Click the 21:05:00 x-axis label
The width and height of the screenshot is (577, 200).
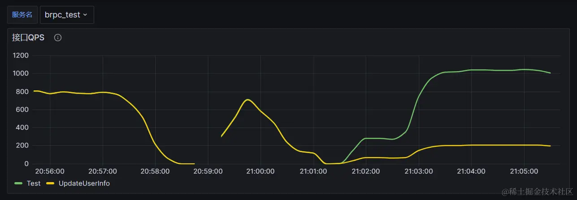click(x=524, y=171)
